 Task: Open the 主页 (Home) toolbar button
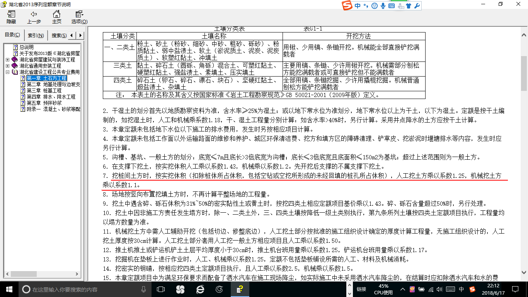[x=56, y=17]
